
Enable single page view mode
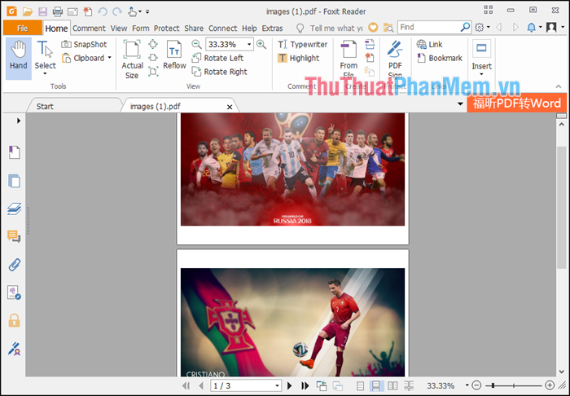[x=360, y=386]
